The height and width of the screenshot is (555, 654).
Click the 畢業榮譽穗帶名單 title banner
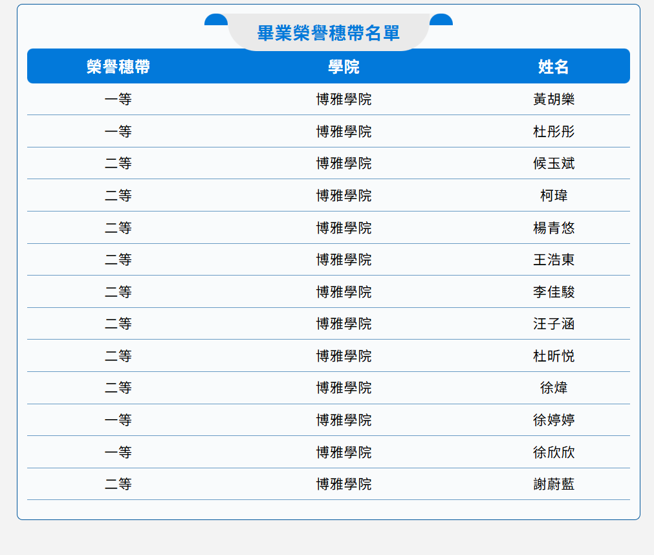(x=328, y=32)
